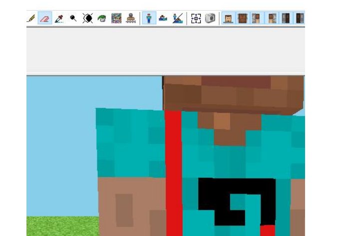The image size is (339, 236).
Task: Toggle chest part visibility
Action: click(x=242, y=18)
